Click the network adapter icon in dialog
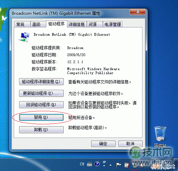 pyautogui.click(x=24, y=37)
